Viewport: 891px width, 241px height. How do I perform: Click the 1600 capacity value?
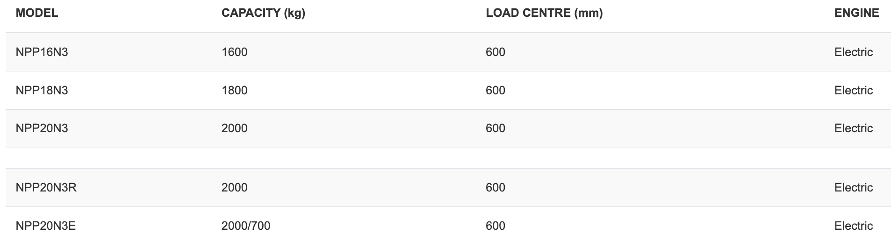234,52
